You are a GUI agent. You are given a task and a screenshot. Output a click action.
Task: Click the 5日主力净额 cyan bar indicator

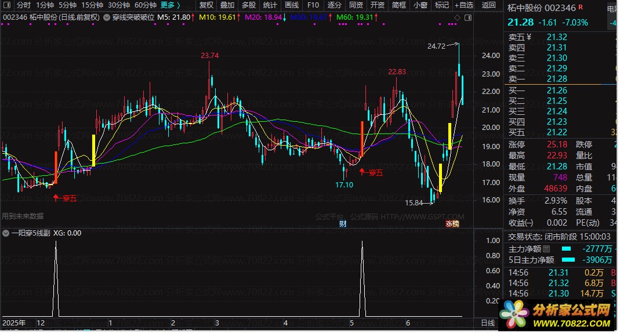point(568,260)
